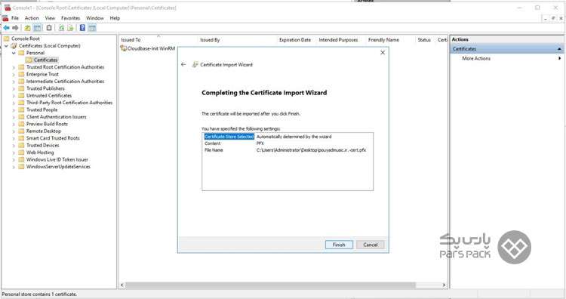Click the clipboard toolbar icon
Viewport: 566px width, 299px height.
coord(49,28)
